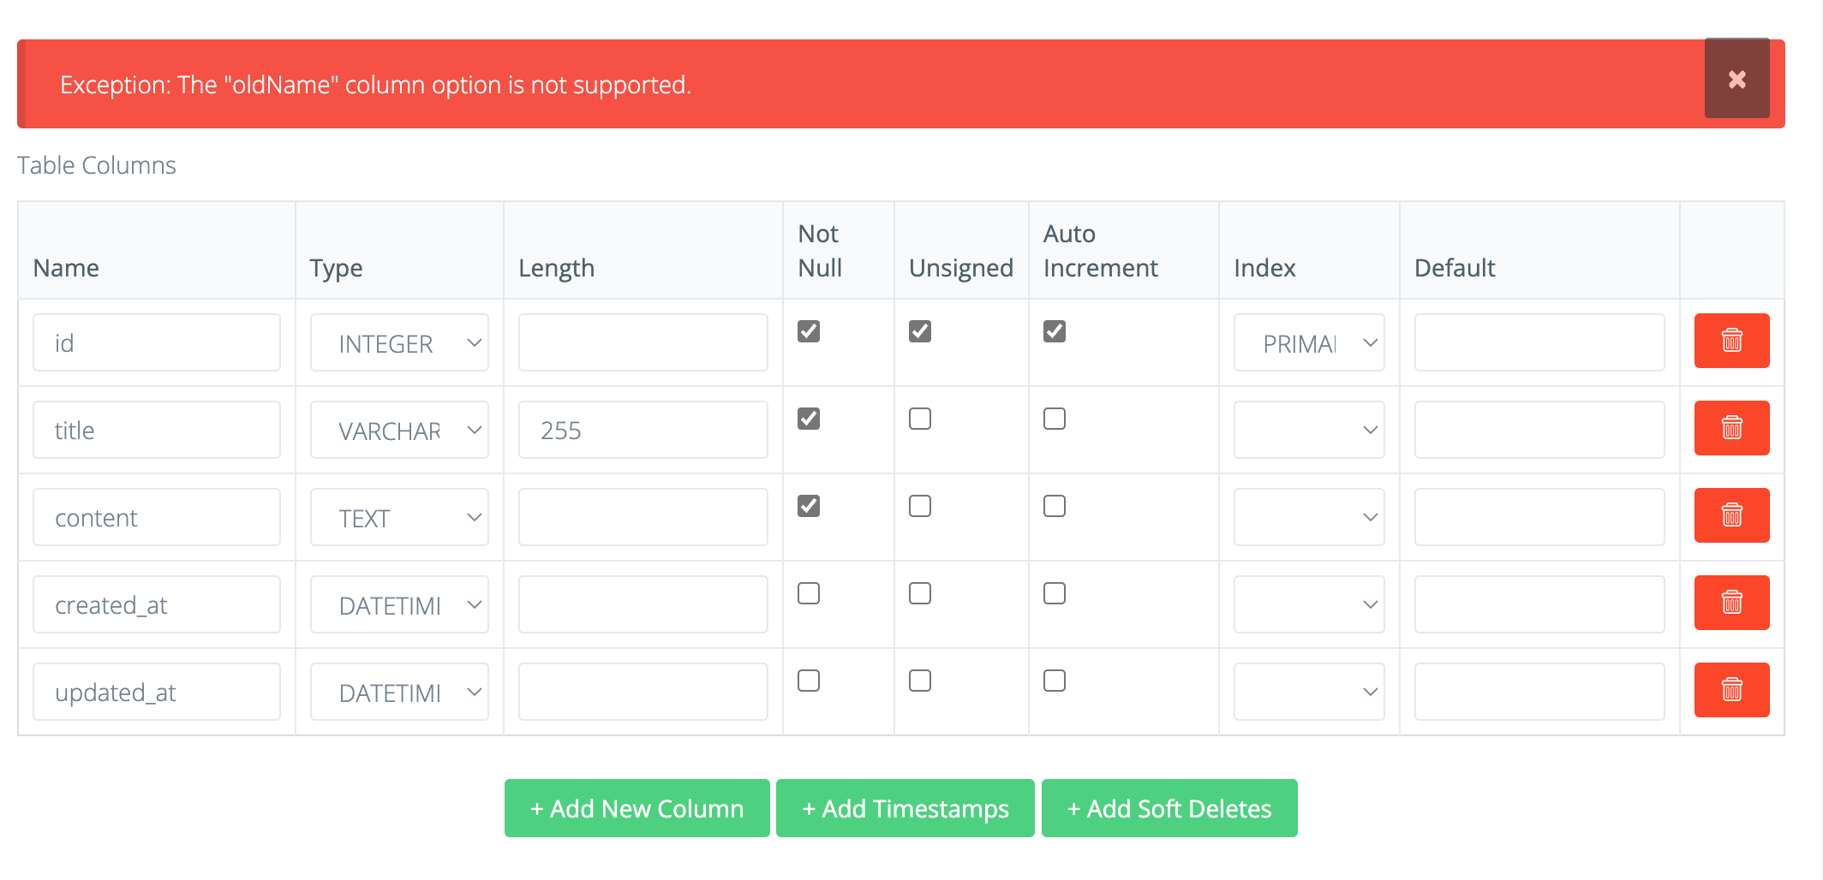Click the Add Soft Deletes button

tap(1169, 808)
